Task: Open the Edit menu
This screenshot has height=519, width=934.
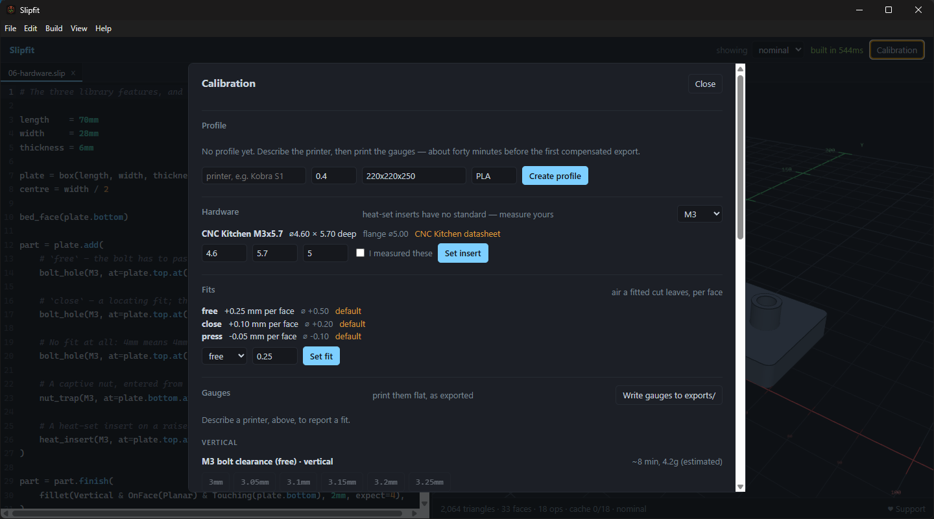Action: pos(30,29)
